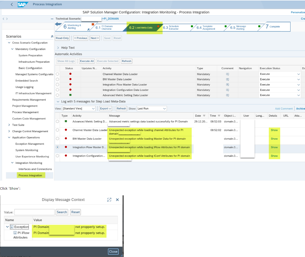Image resolution: width=305 pixels, height=257 pixels.
Task: Select BW Master Data Loader activity radio
Action: 57,79
